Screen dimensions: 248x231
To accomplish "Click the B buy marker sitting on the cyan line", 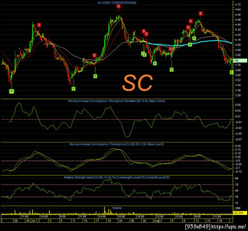I will click(x=190, y=45).
